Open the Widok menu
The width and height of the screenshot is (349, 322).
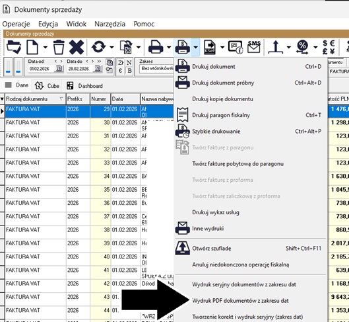click(x=77, y=24)
